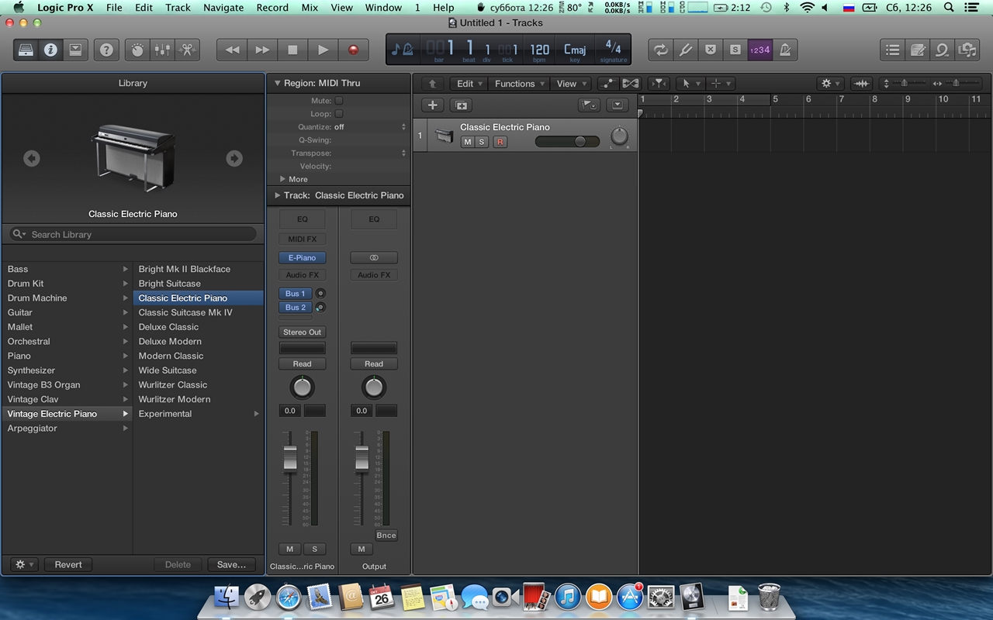Toggle Show Automation button
This screenshot has width=993, height=620.
609,84
